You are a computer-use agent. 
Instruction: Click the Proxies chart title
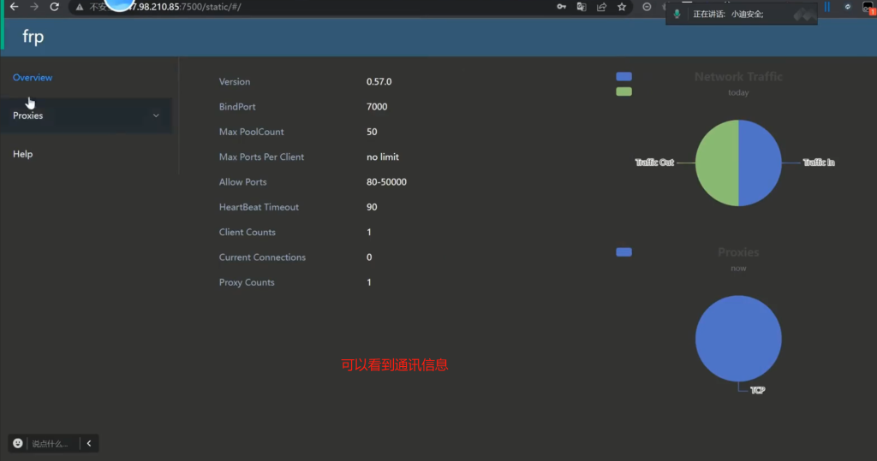(x=738, y=252)
